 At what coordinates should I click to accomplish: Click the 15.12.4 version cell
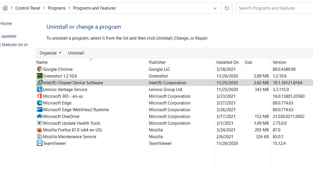click(x=279, y=143)
